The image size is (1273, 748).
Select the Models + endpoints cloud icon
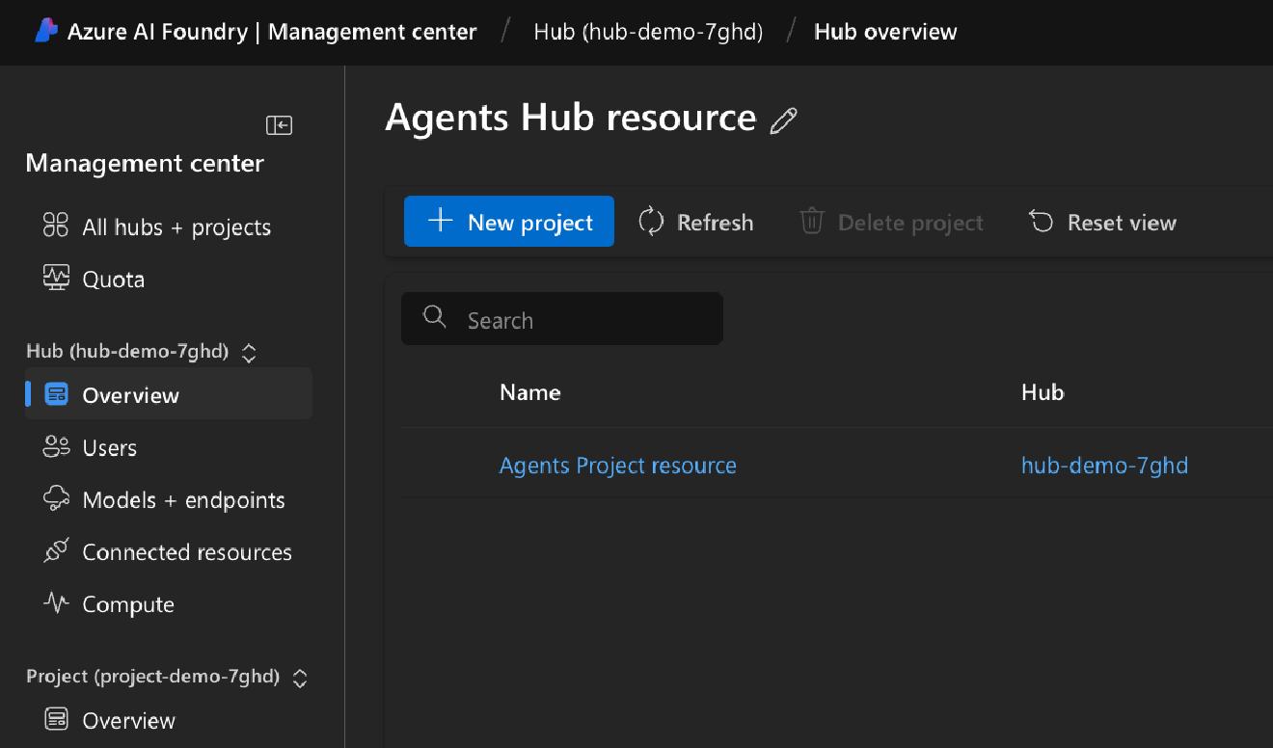pyautogui.click(x=55, y=499)
